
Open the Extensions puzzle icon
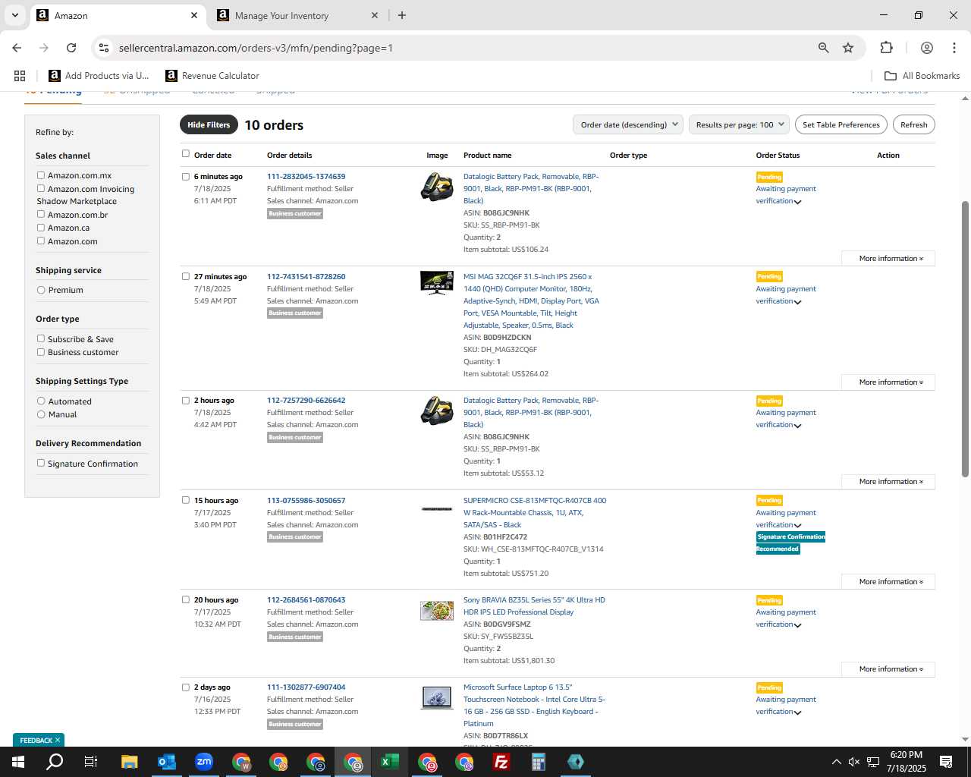pyautogui.click(x=886, y=48)
